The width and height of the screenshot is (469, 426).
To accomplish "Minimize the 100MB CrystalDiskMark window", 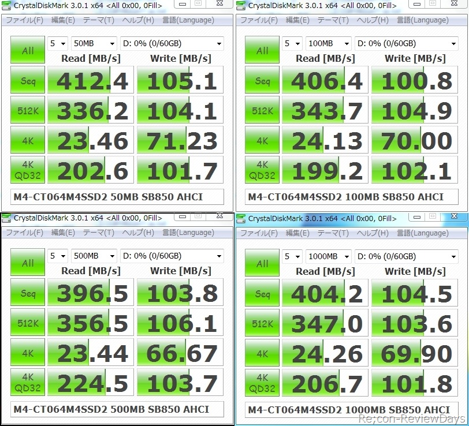I will coord(417,4).
